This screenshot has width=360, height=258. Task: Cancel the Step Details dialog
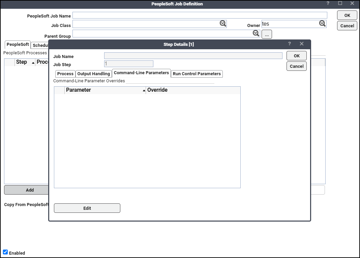296,66
